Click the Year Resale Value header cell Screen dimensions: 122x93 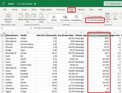point(66,35)
